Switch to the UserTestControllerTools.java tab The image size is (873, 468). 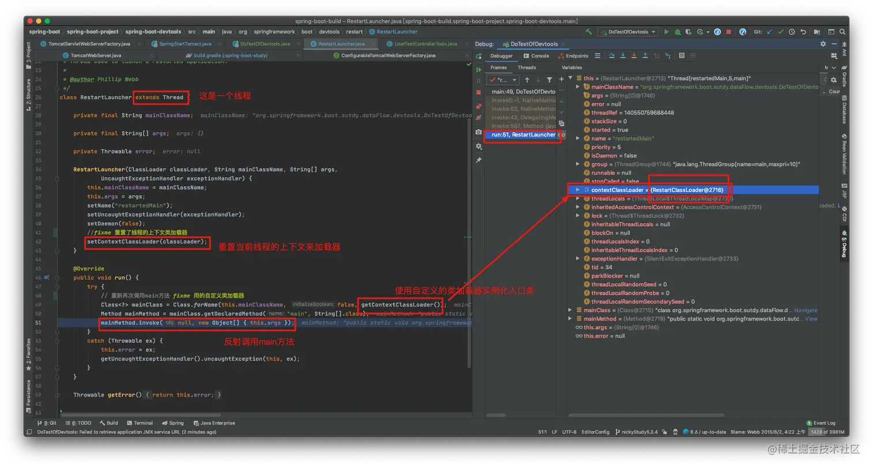pyautogui.click(x=426, y=44)
